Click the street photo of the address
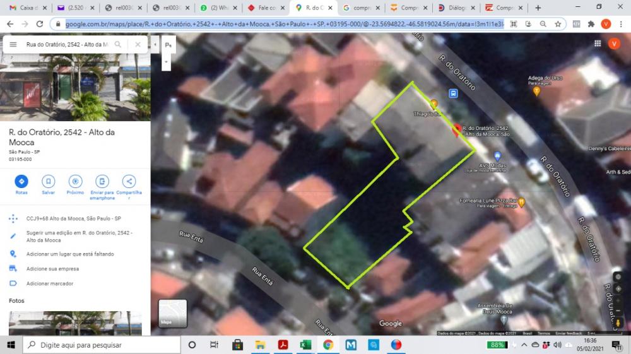The image size is (631, 354). (x=75, y=87)
